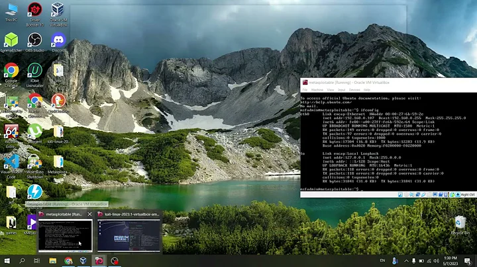Select the games folder on desktop
477x267 pixels.
[x=11, y=225]
